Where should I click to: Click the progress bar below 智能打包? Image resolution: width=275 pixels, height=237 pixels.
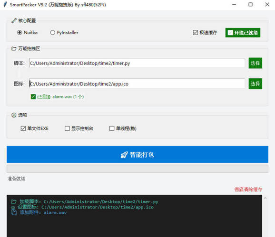click(x=137, y=169)
